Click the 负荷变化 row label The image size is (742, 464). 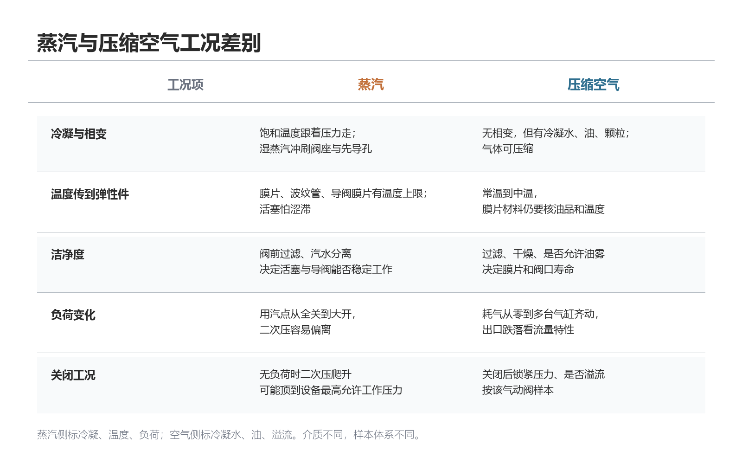pos(73,315)
